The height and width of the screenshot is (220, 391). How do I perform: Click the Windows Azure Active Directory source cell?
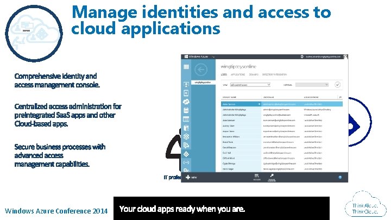318,110
